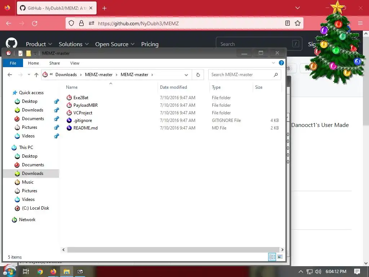Click the Explorer search magnifier icon
This screenshot has height=277, width=369.
276,75
